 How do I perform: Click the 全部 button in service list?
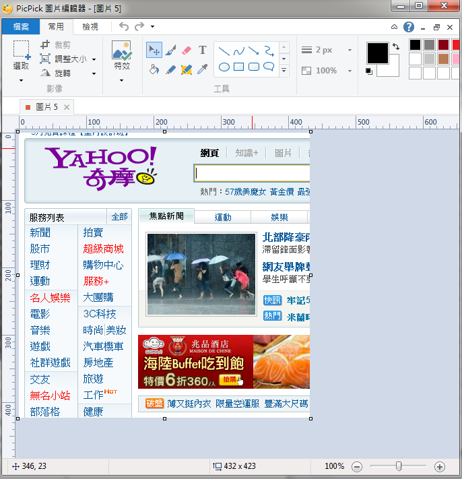[119, 217]
